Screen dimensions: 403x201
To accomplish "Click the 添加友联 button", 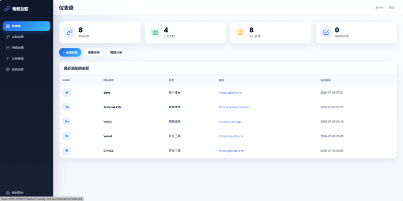I will [x=70, y=52].
